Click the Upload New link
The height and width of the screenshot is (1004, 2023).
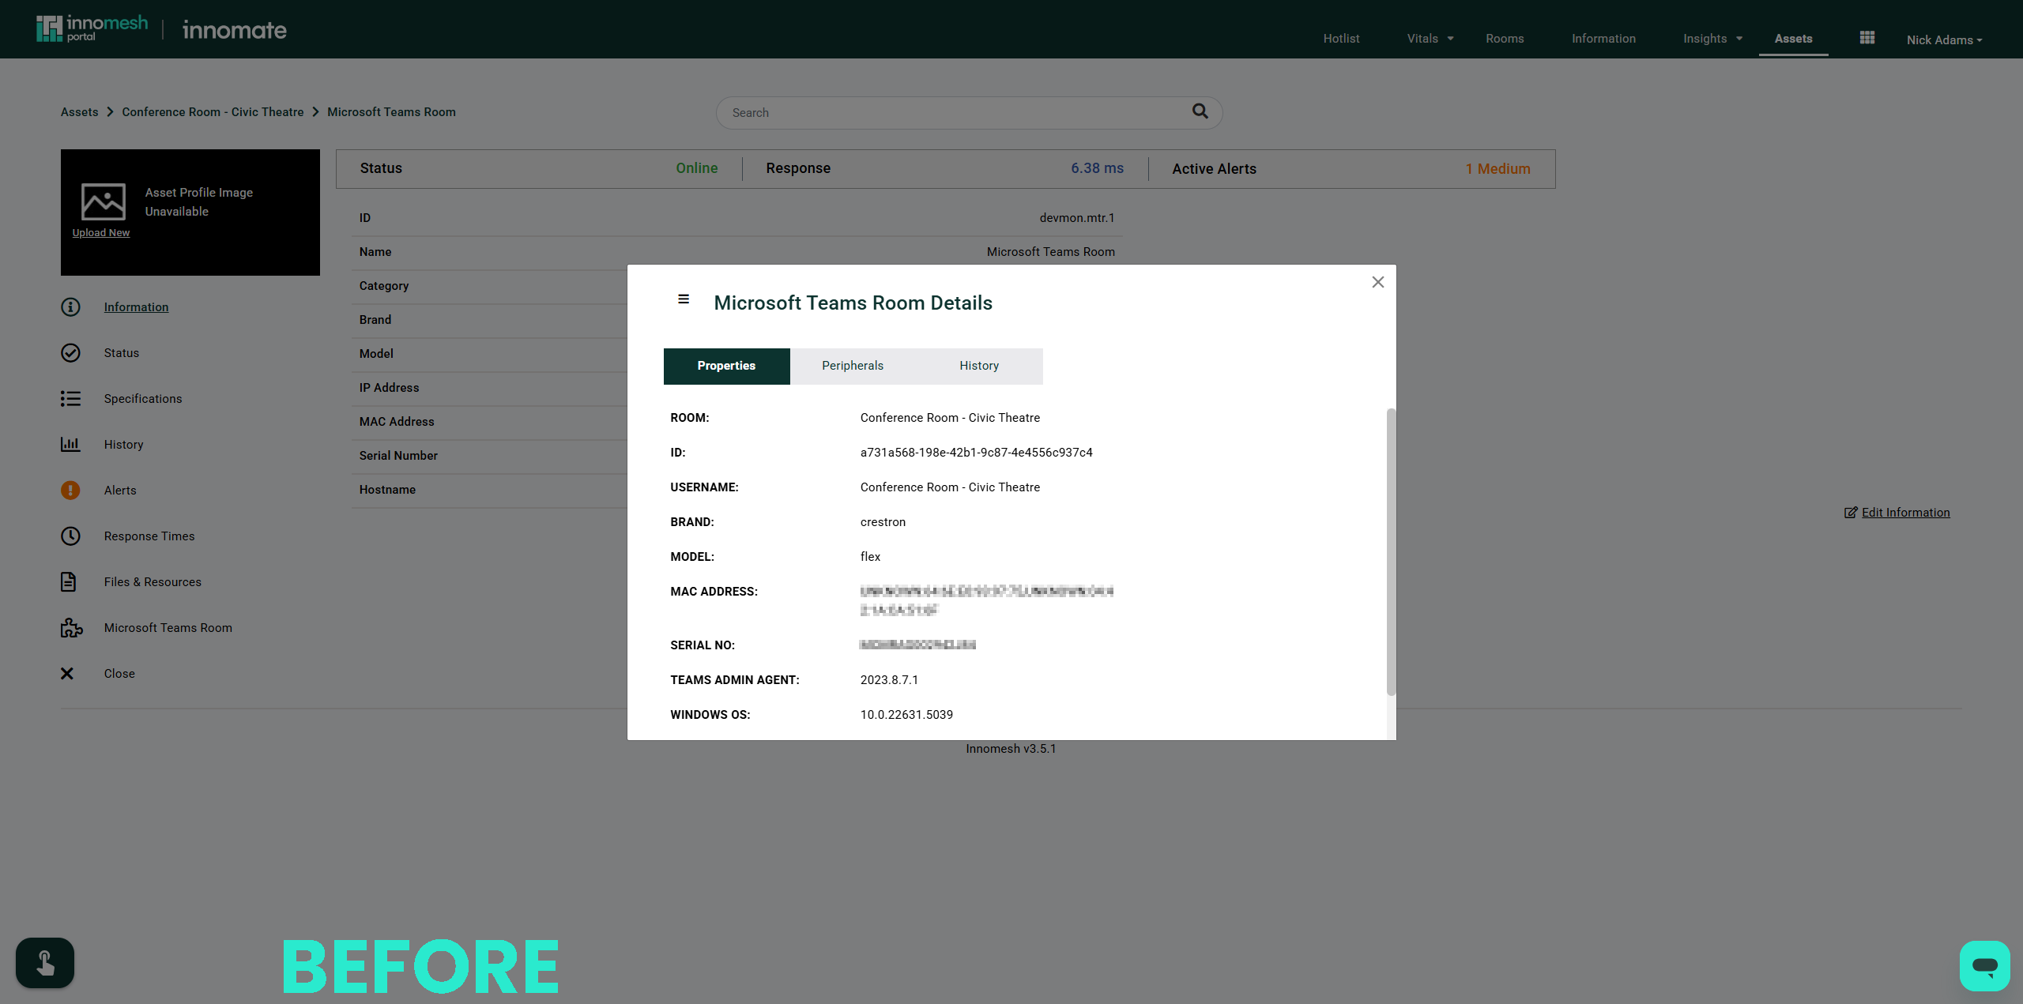pyautogui.click(x=101, y=233)
